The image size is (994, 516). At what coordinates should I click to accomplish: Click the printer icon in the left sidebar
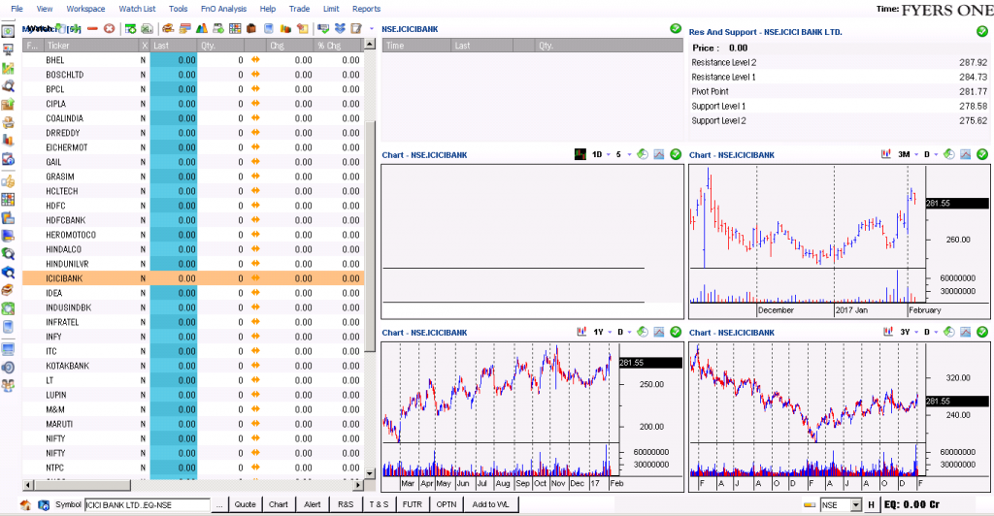point(8,122)
